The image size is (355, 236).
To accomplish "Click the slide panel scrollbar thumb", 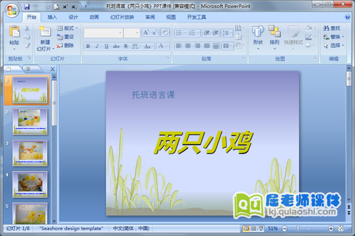I will pos(54,103).
